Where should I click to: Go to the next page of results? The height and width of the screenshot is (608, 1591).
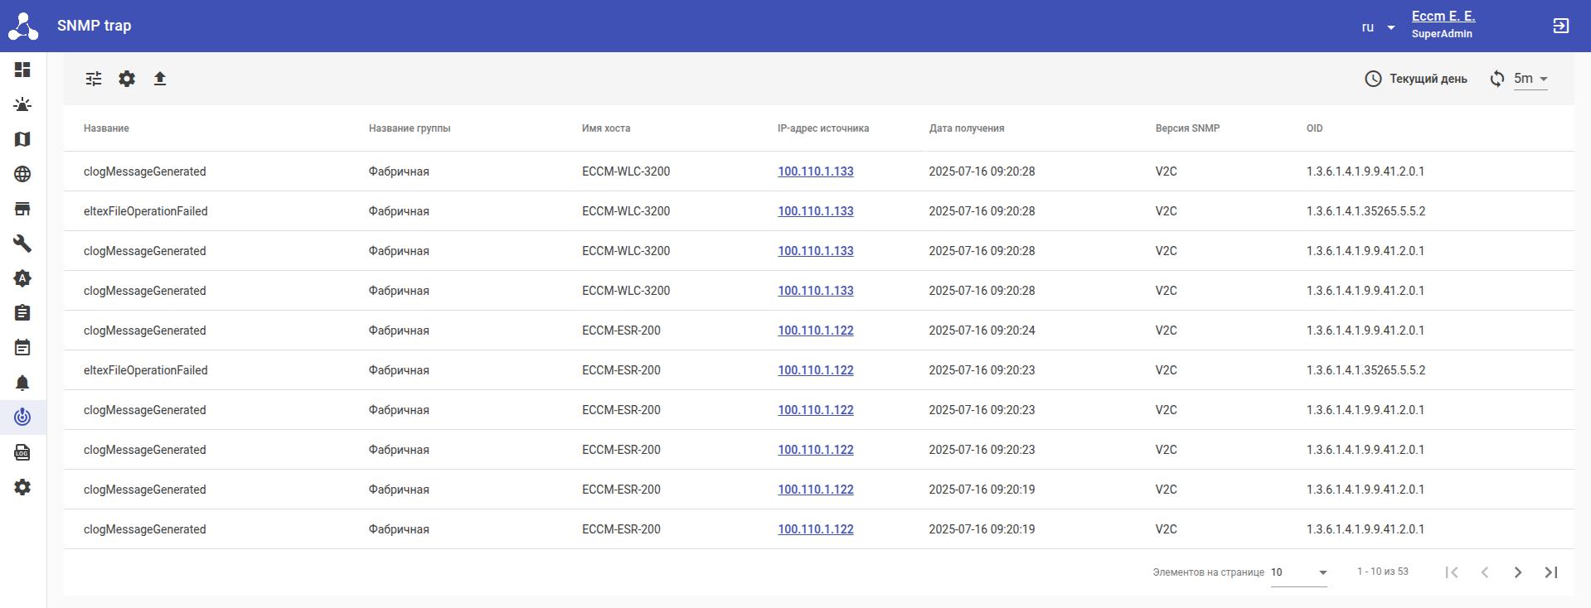point(1517,572)
